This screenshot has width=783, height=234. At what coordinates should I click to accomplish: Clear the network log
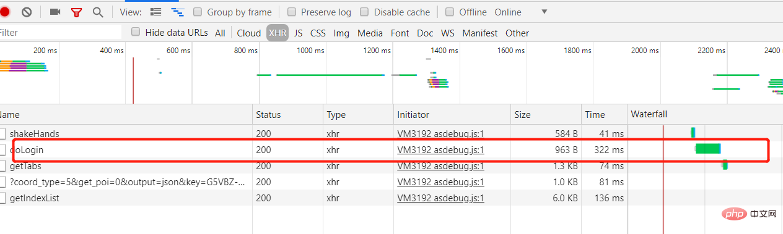27,12
